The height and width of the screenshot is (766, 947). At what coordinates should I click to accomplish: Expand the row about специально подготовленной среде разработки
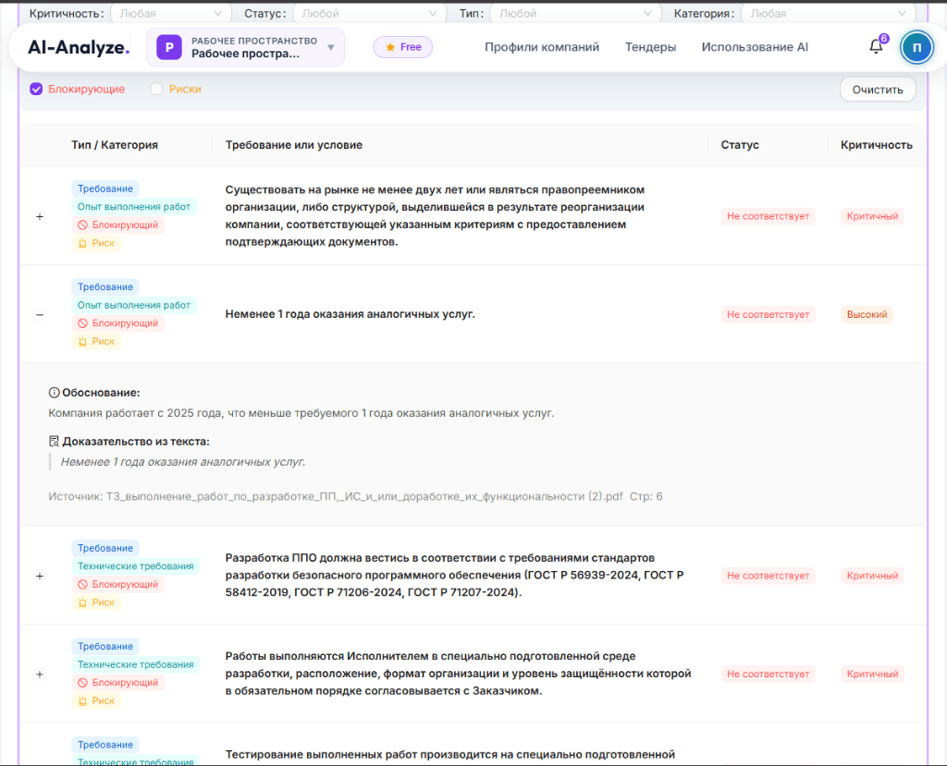coord(40,675)
